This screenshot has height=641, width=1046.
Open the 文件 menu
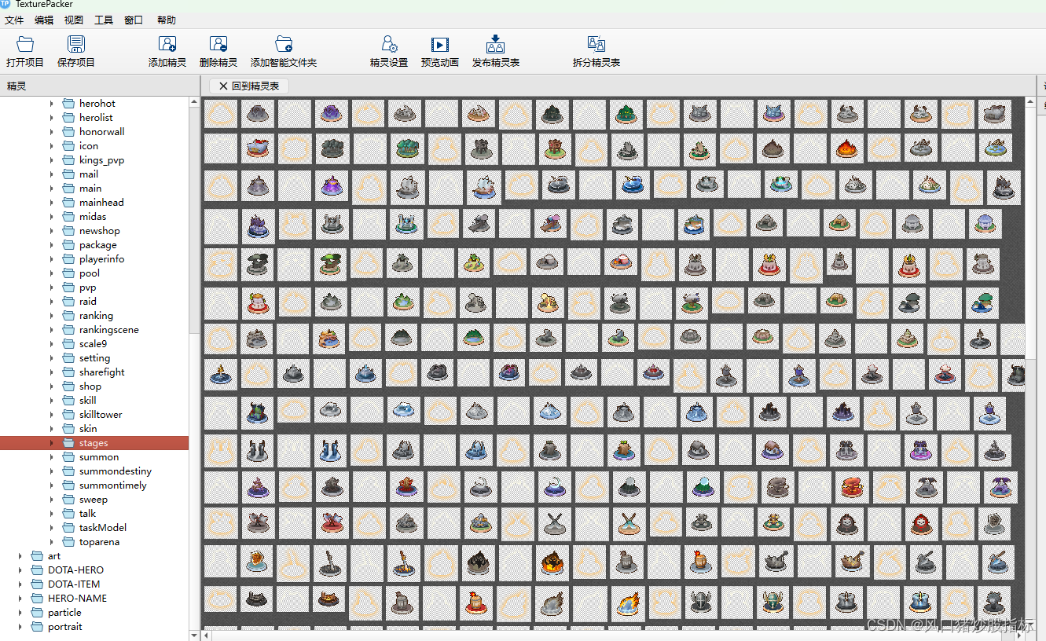click(14, 20)
